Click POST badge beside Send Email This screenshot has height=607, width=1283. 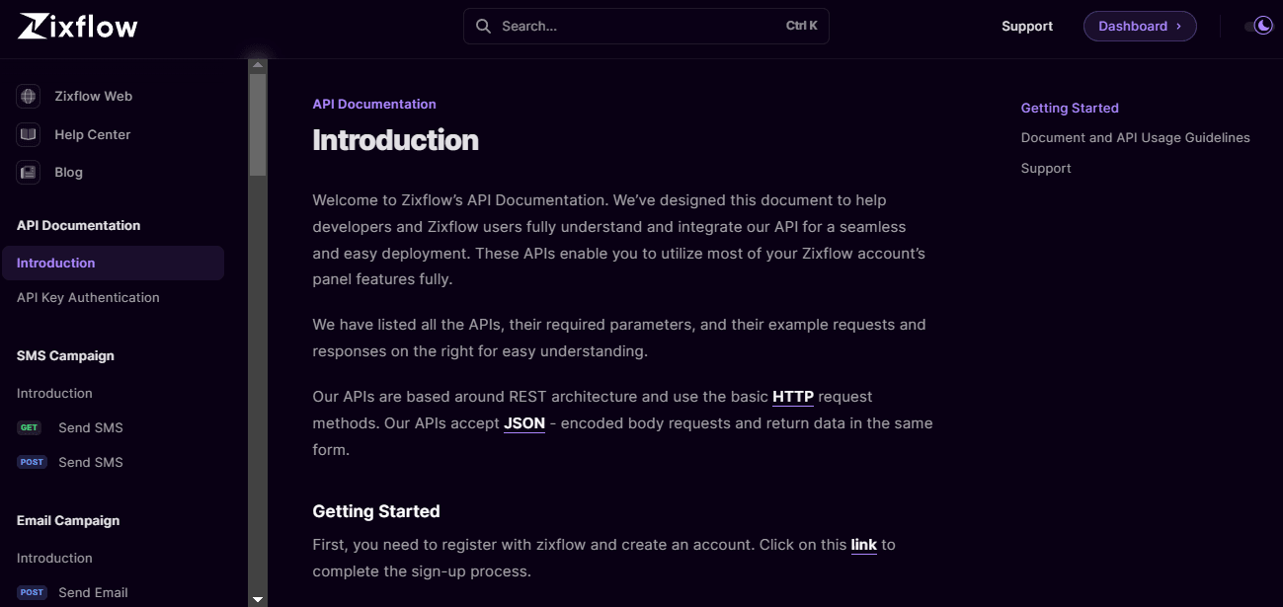point(32,592)
